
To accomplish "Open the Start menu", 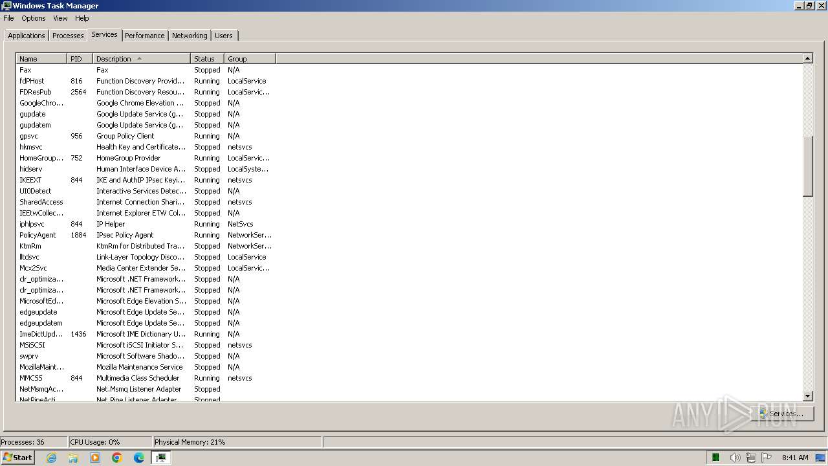I will pyautogui.click(x=18, y=458).
